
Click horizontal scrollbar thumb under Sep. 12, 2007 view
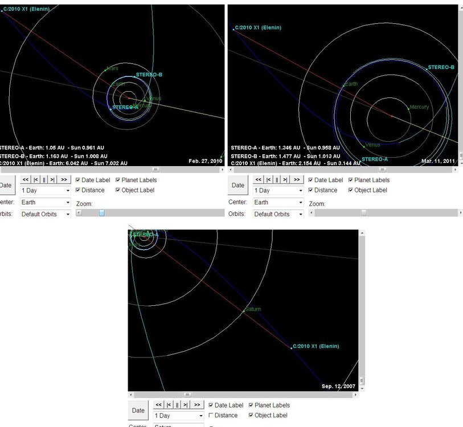click(187, 395)
